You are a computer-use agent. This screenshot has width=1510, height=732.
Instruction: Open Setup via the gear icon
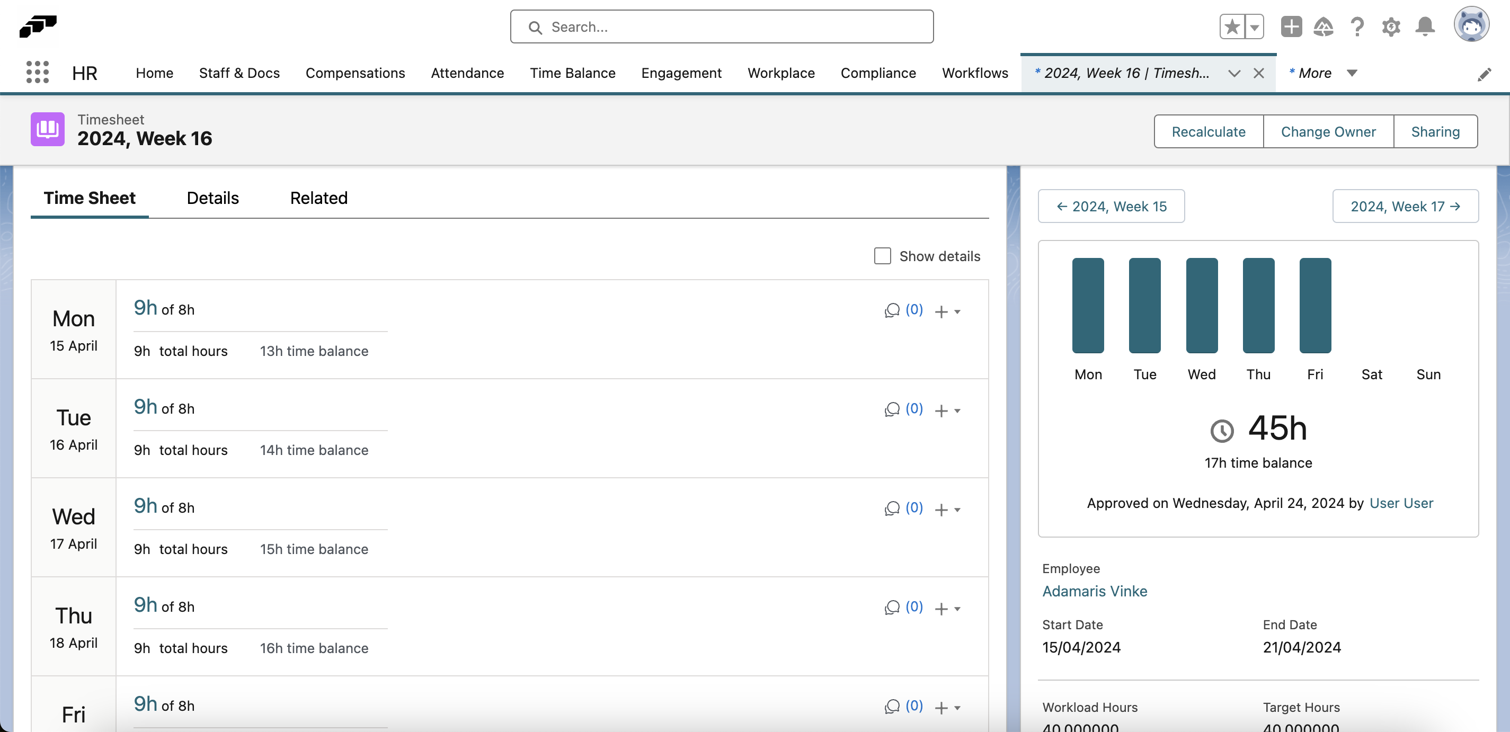point(1391,26)
